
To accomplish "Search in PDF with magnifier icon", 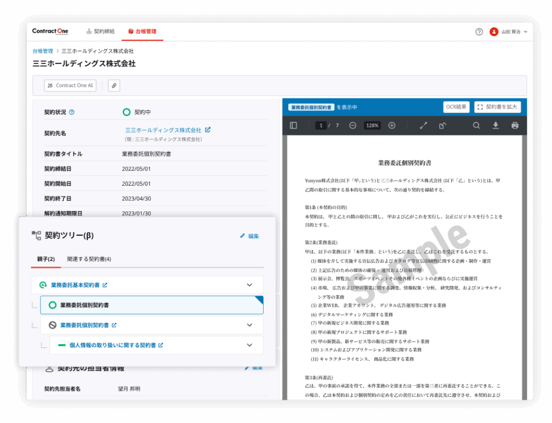I will tap(477, 125).
